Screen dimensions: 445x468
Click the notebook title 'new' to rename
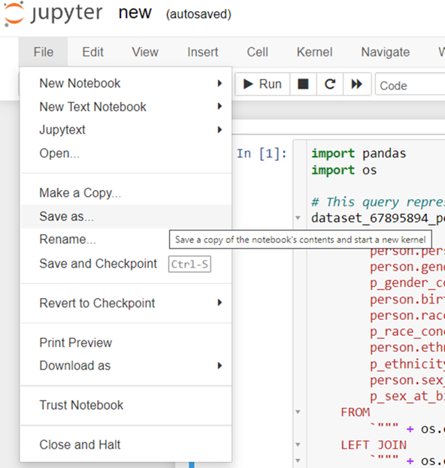(135, 13)
